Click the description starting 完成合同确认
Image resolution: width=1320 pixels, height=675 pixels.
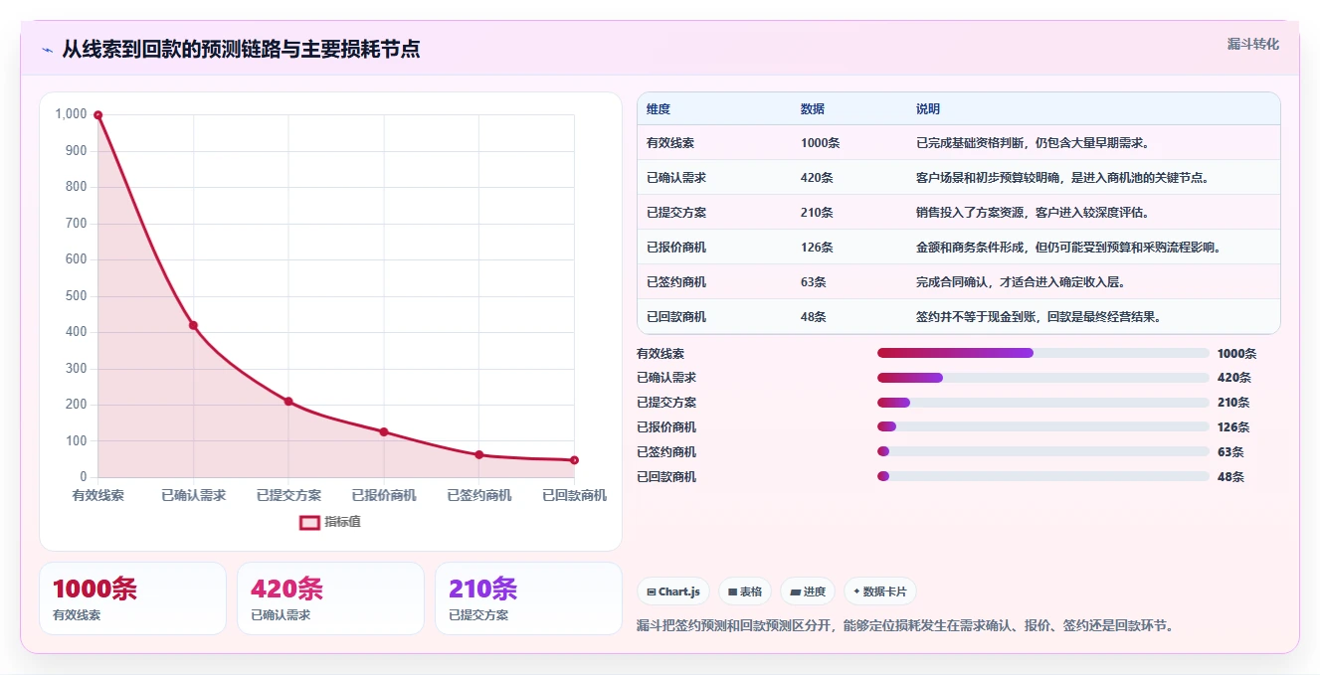tap(1021, 282)
